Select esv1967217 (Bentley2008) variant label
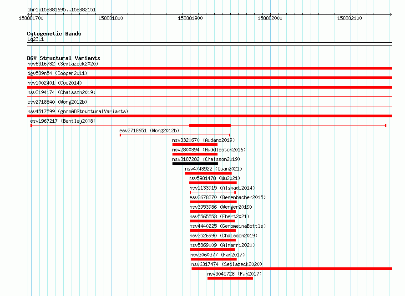This screenshot has width=405, height=296. [x=63, y=121]
